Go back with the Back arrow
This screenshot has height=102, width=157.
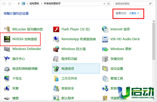(x=4, y=4)
